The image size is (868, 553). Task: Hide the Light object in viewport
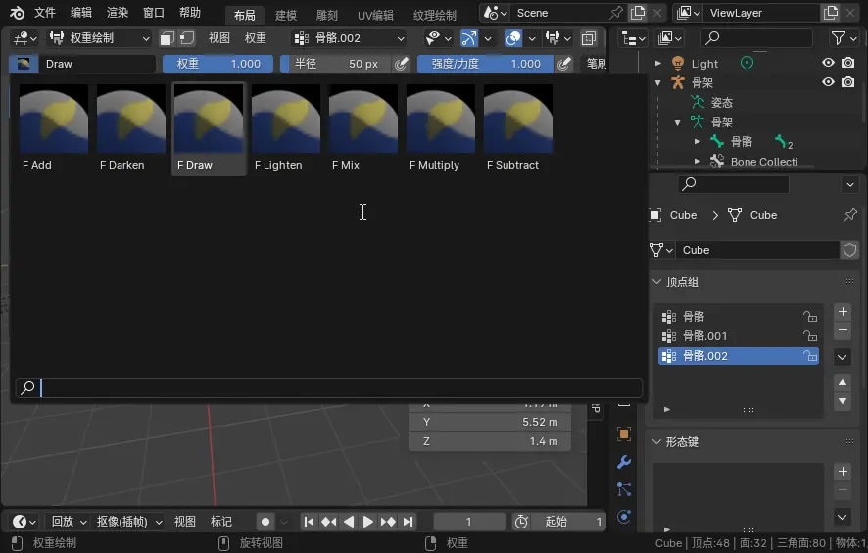pyautogui.click(x=828, y=63)
